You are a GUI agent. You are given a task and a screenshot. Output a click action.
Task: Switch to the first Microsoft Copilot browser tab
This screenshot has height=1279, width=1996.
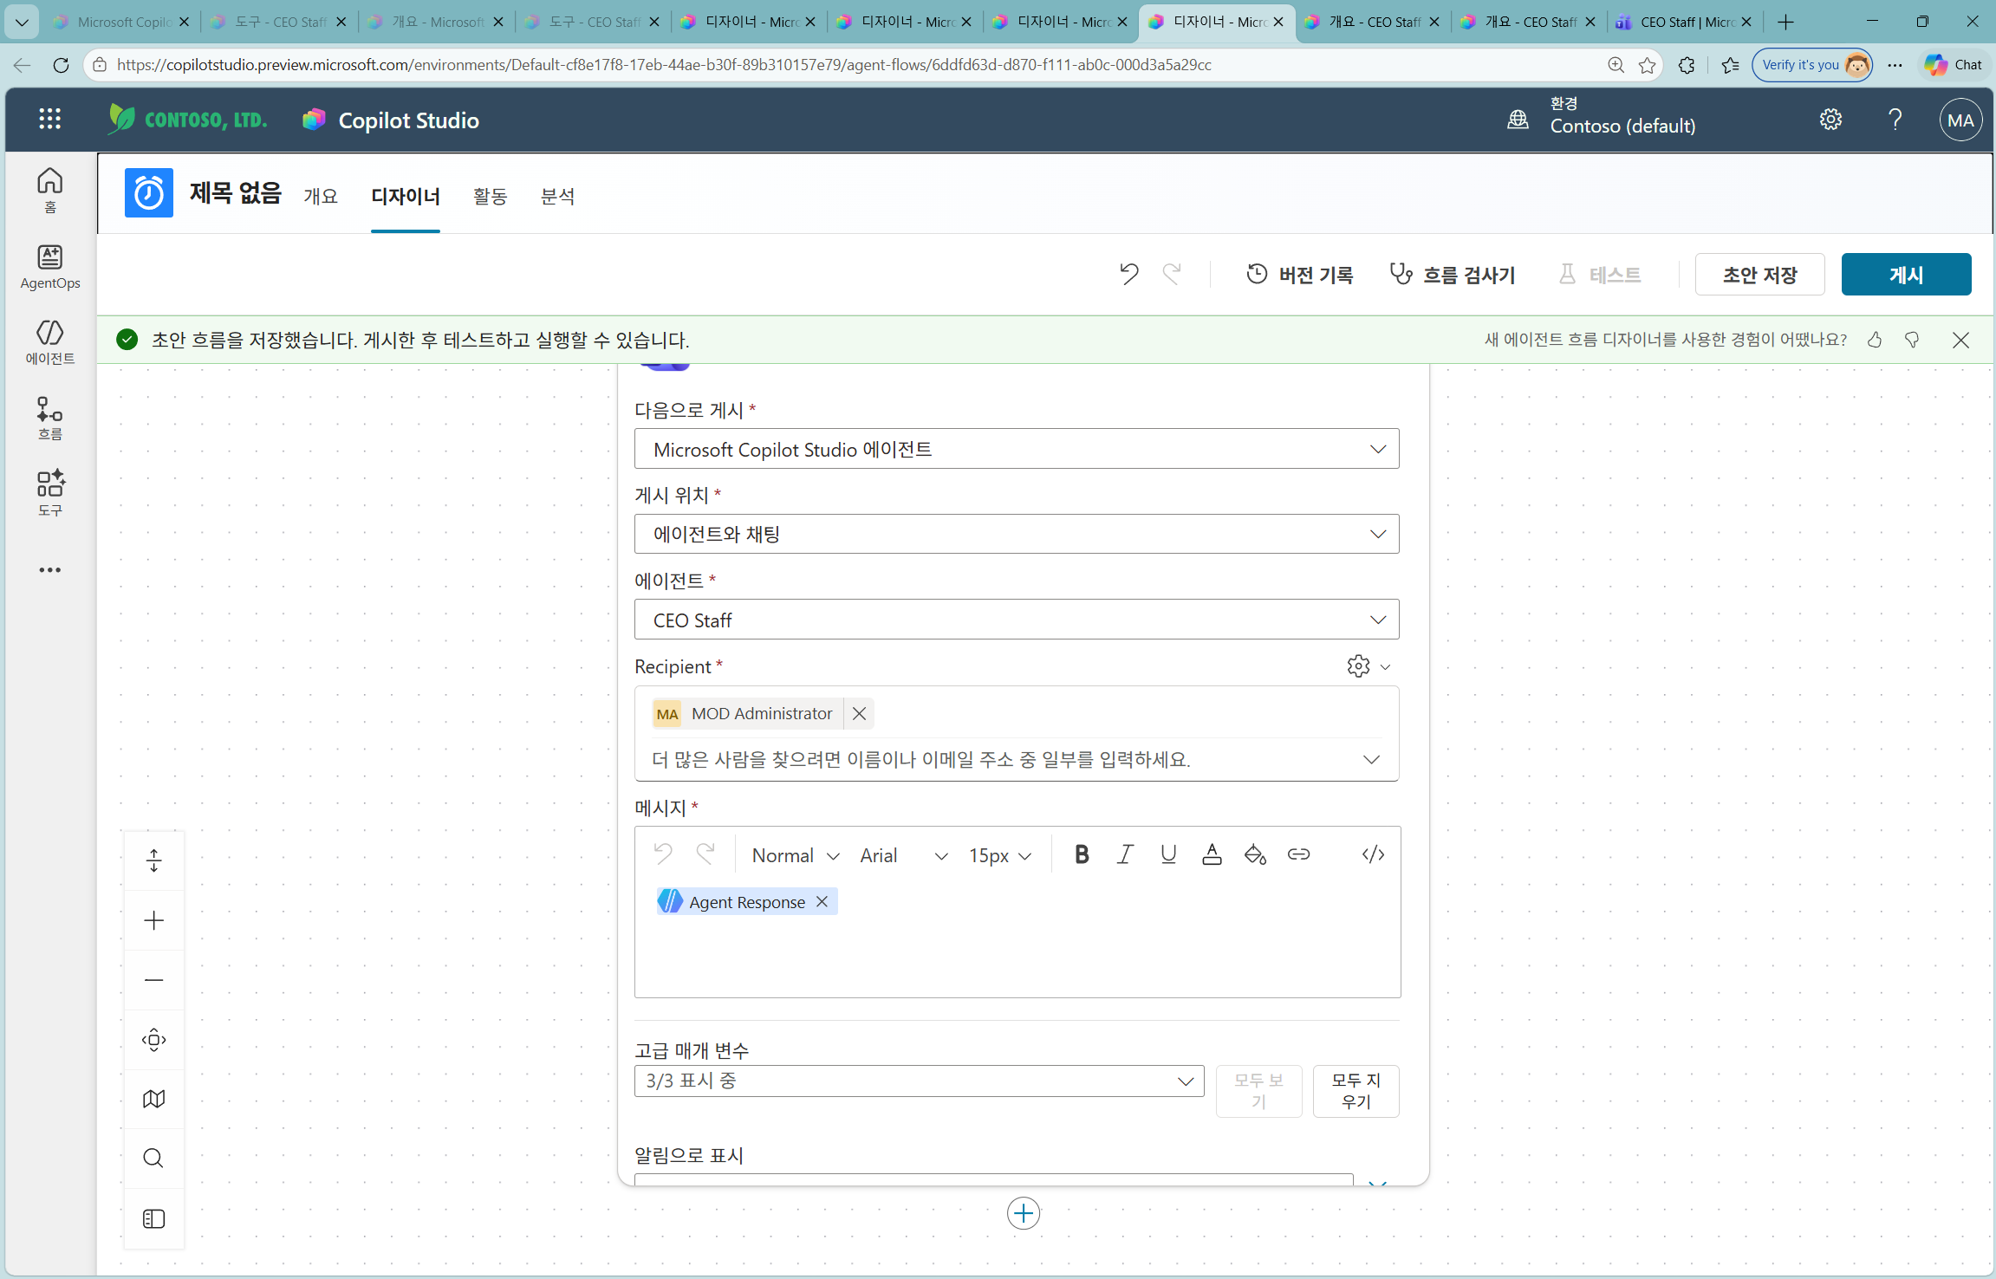click(121, 22)
